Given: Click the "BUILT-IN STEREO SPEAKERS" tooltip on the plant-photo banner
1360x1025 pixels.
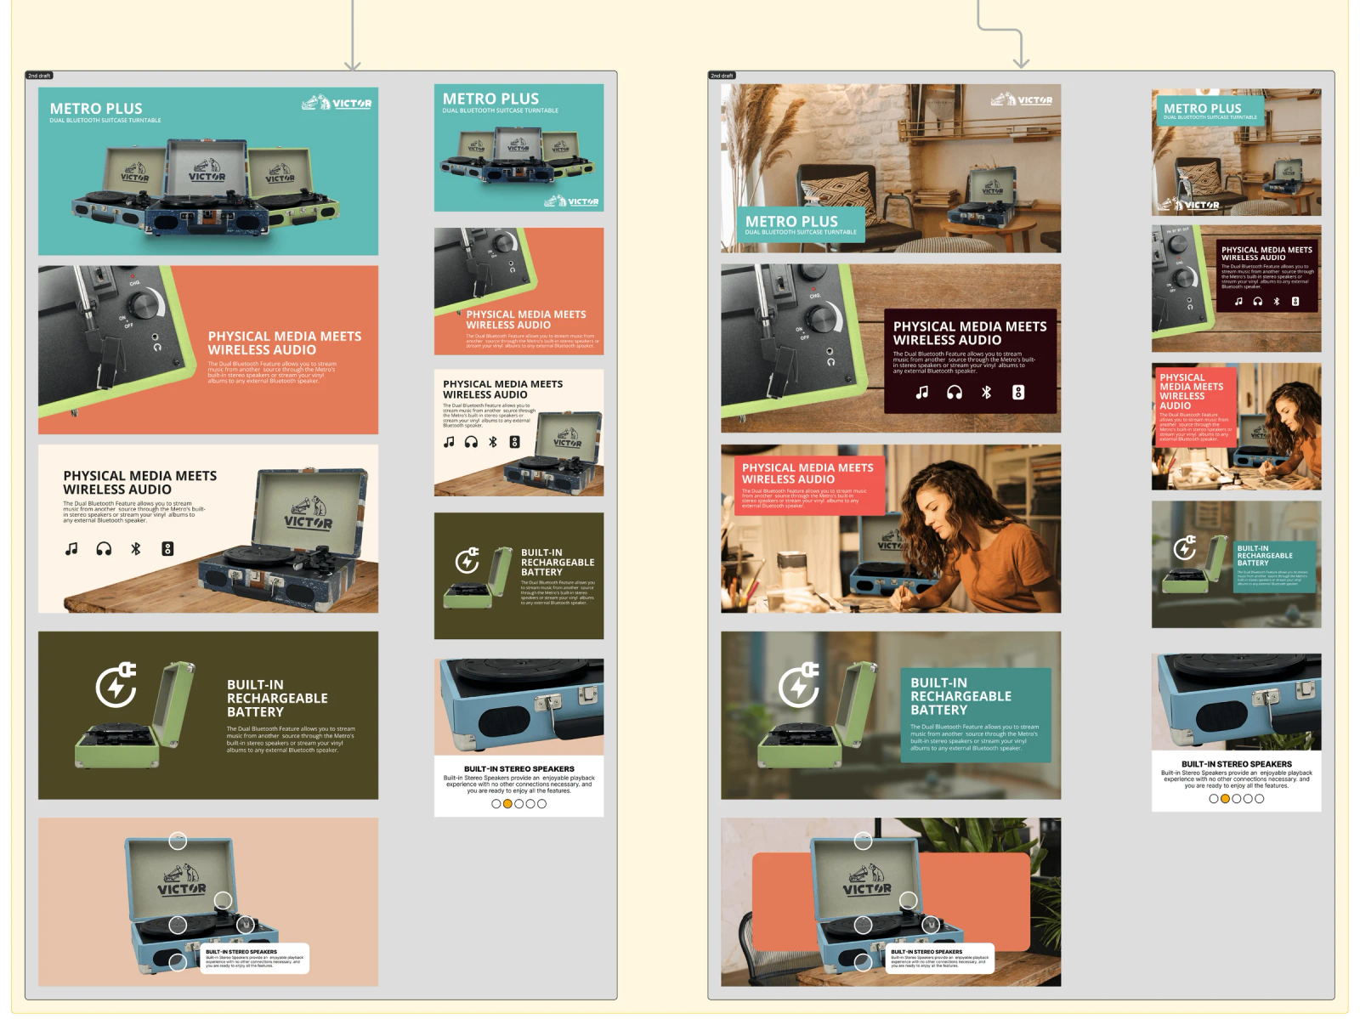Looking at the screenshot, I should pos(940,958).
